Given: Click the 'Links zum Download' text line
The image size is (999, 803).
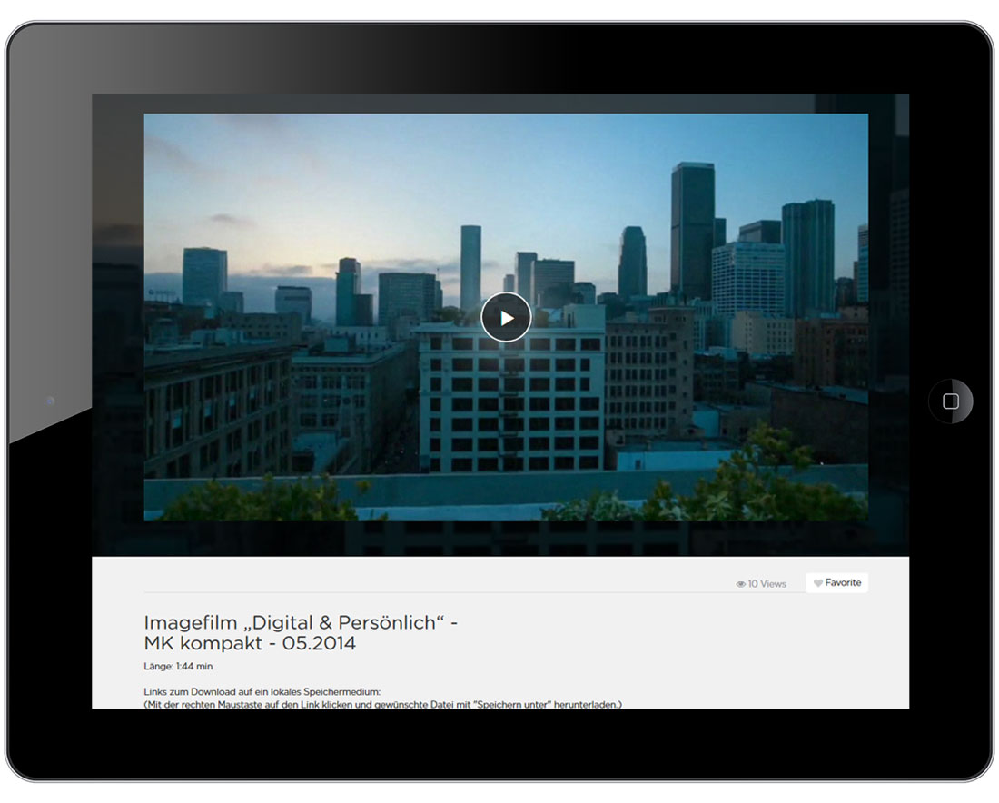Looking at the screenshot, I should coord(262,692).
